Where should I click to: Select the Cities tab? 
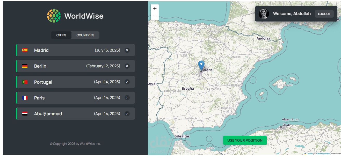tap(61, 35)
